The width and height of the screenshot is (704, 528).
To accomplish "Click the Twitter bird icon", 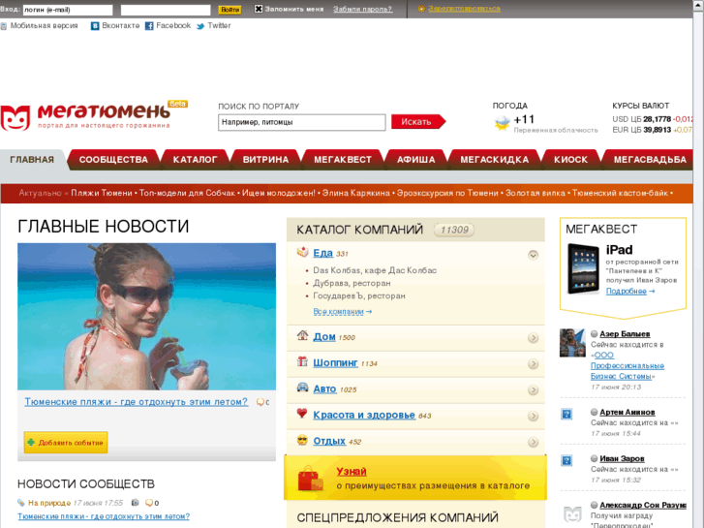I will (200, 26).
